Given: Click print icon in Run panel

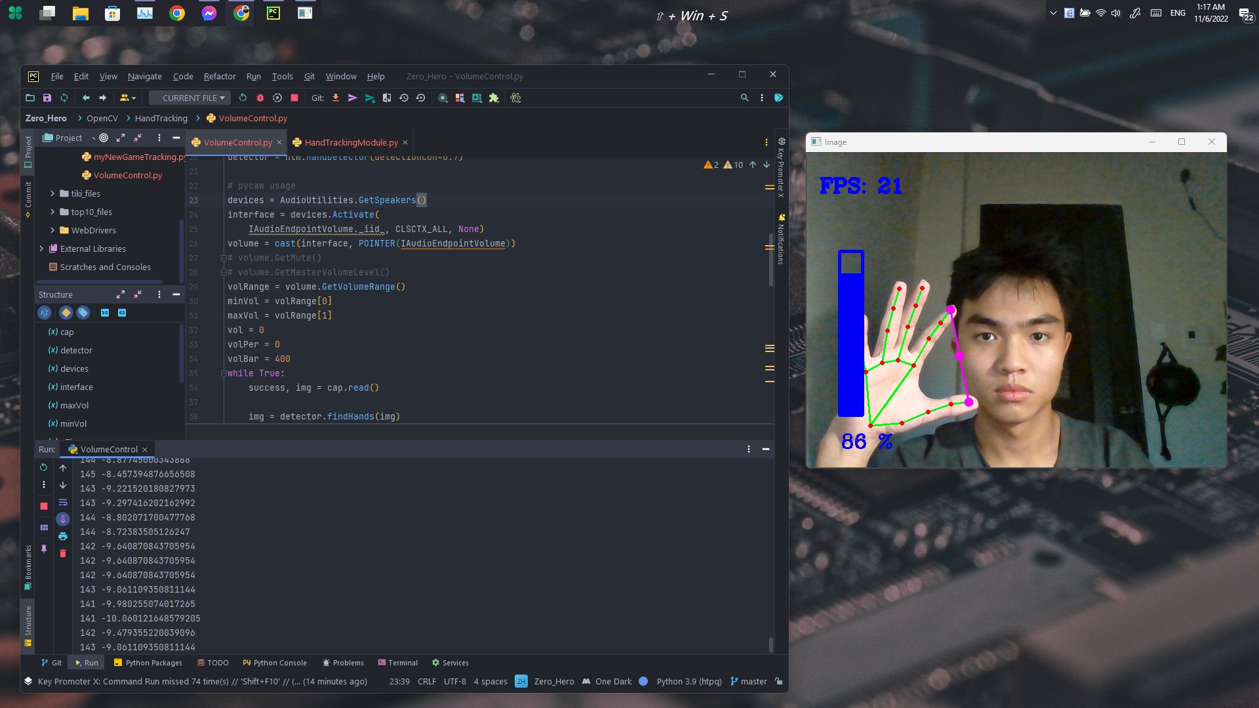Looking at the screenshot, I should click(63, 536).
